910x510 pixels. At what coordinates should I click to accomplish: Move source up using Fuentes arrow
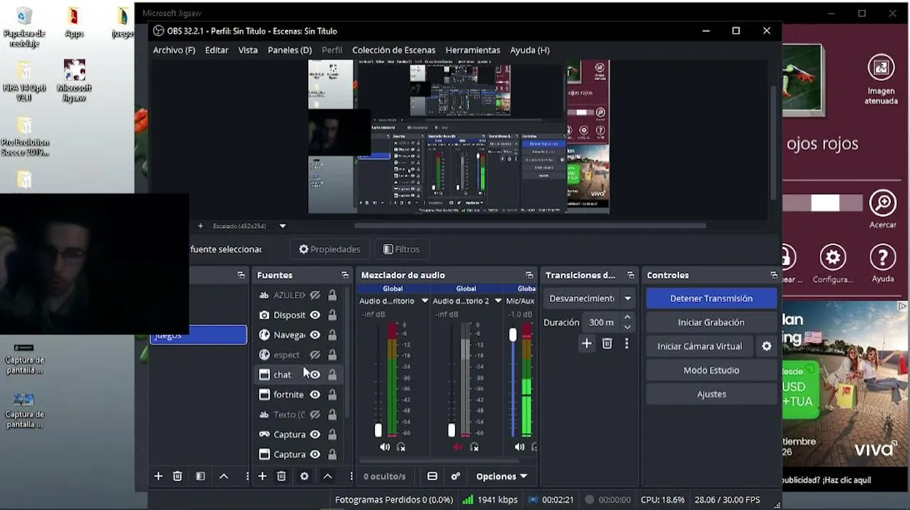[327, 477]
